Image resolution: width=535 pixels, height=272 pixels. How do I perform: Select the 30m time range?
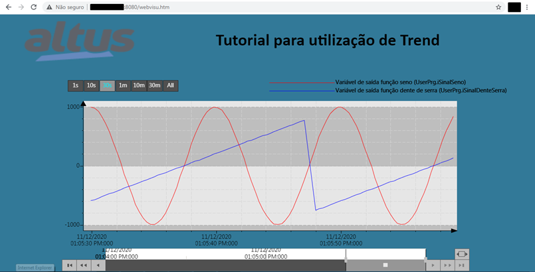155,86
